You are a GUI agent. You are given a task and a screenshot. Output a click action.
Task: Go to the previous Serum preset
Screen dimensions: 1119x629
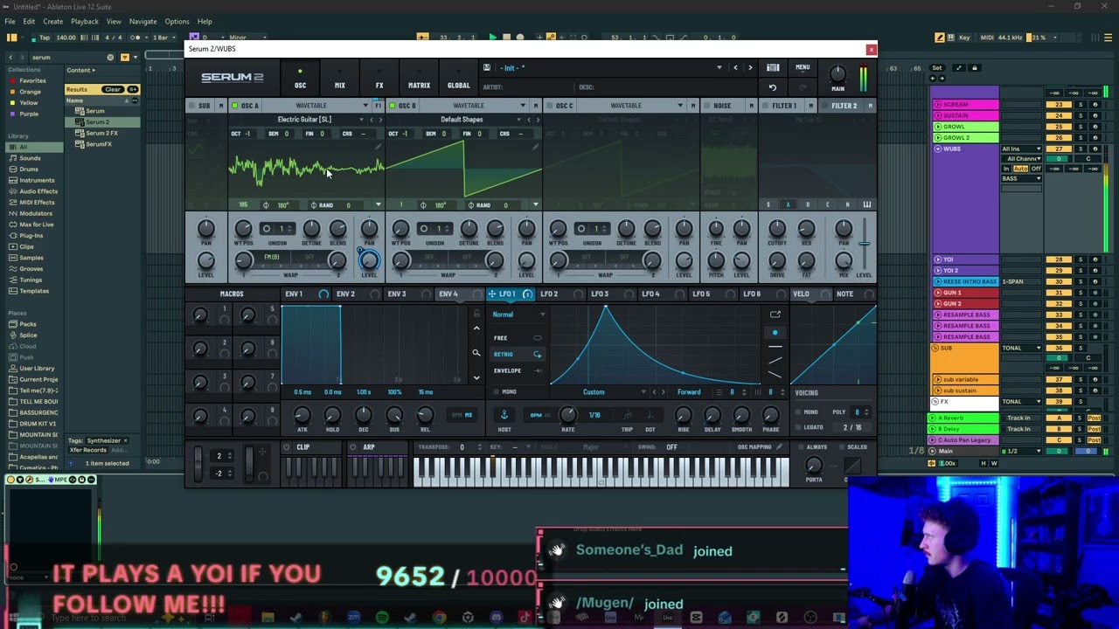pyautogui.click(x=735, y=67)
